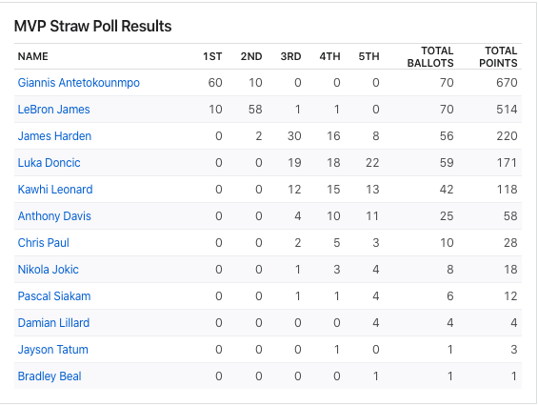The width and height of the screenshot is (538, 406).
Task: Click the 4TH column header
Action: (x=329, y=56)
